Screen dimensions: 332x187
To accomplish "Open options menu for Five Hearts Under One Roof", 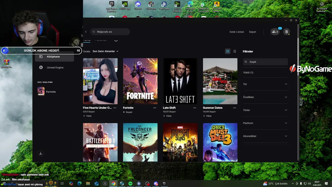I will click(x=115, y=108).
